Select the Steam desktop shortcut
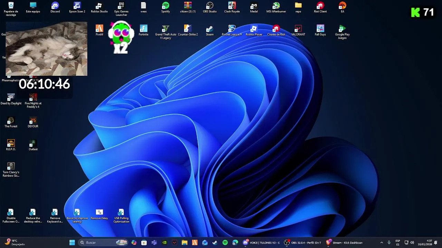The width and height of the screenshot is (442, 248). coord(210,30)
